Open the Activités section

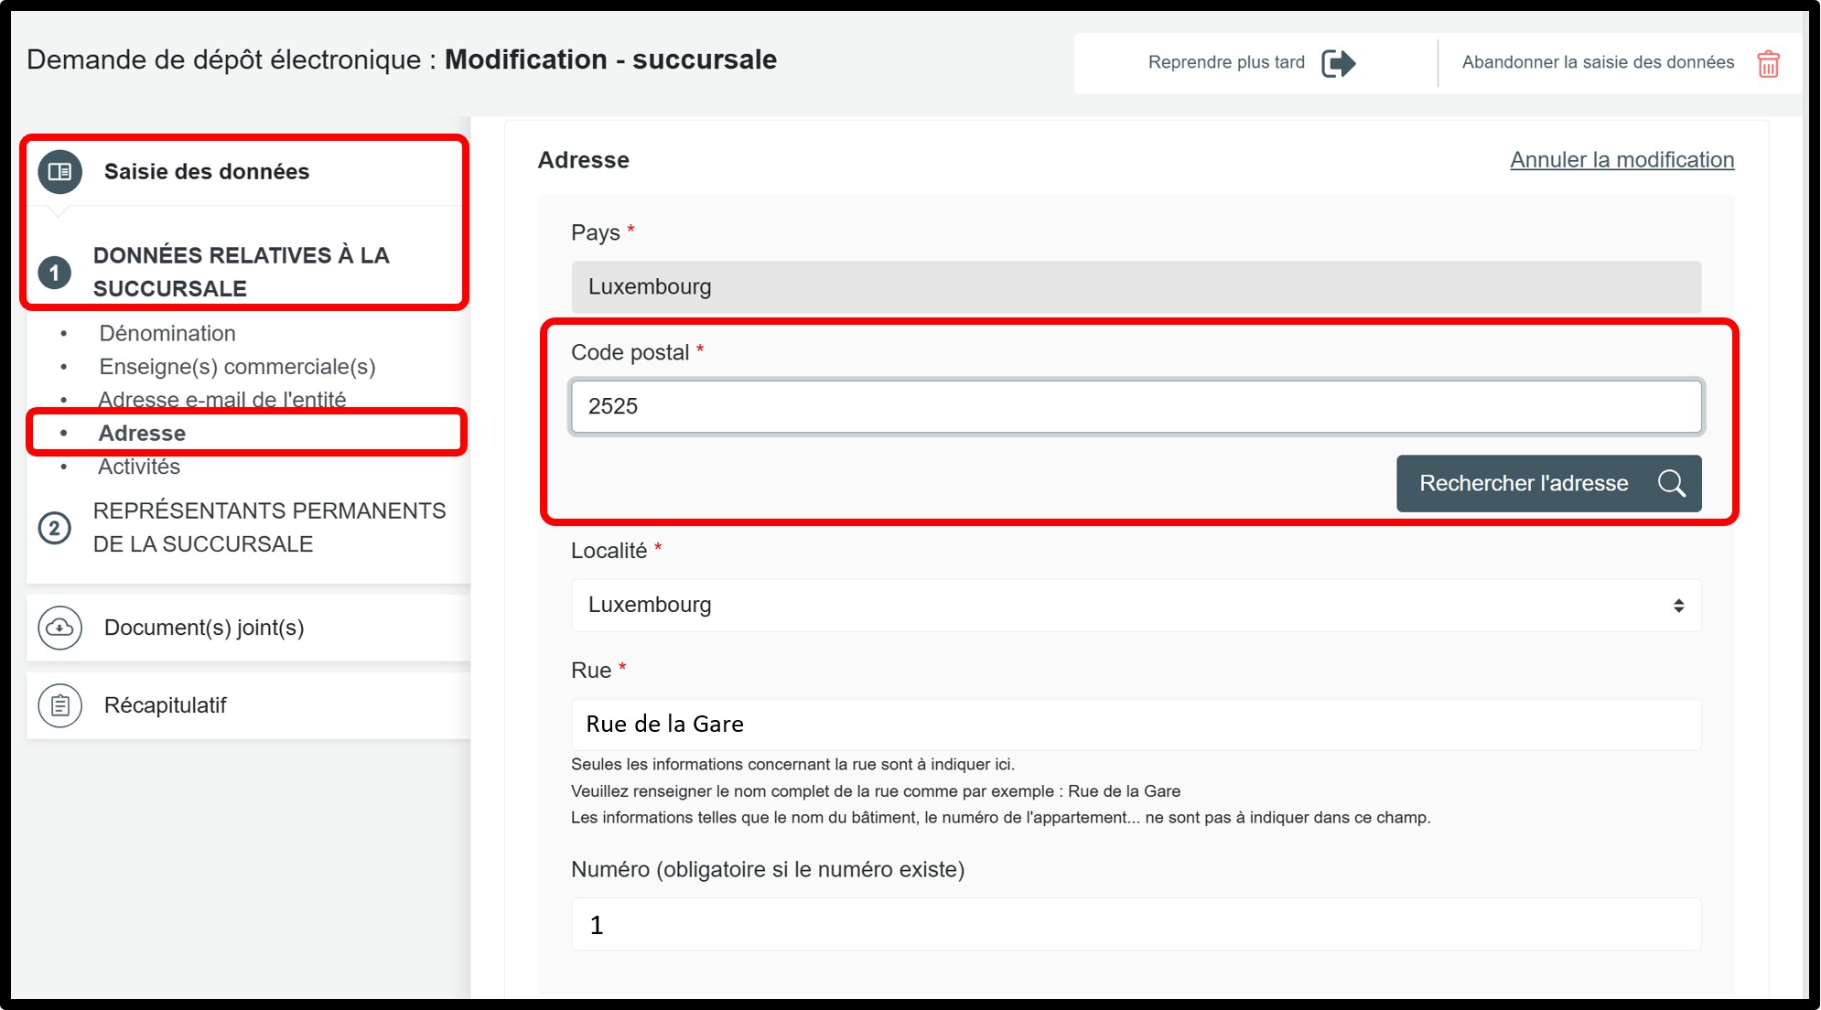click(x=139, y=467)
